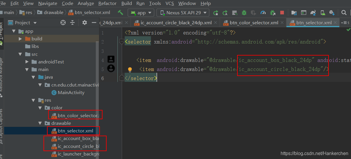Click the res breadcrumb in navigation bar
This screenshot has width=351, height=159.
click(26, 13)
